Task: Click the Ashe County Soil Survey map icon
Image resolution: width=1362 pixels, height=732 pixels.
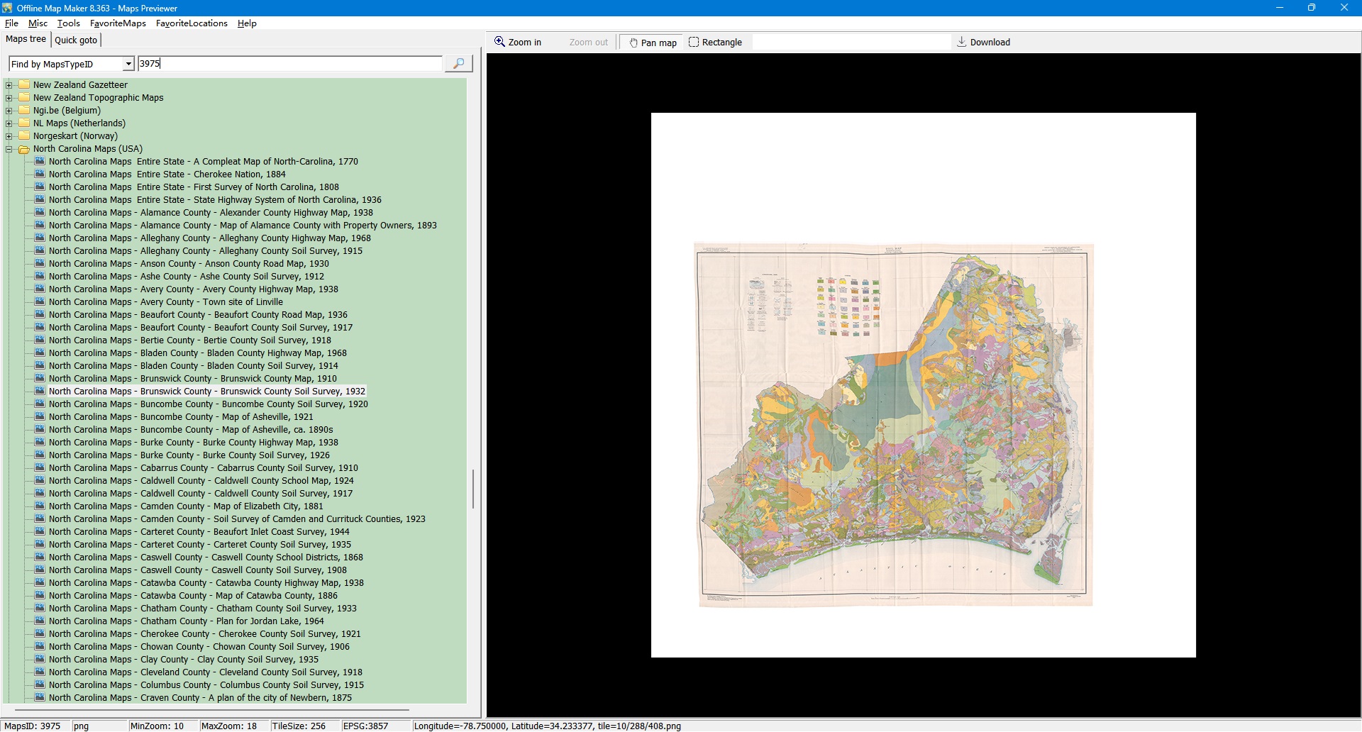Action: [x=40, y=276]
